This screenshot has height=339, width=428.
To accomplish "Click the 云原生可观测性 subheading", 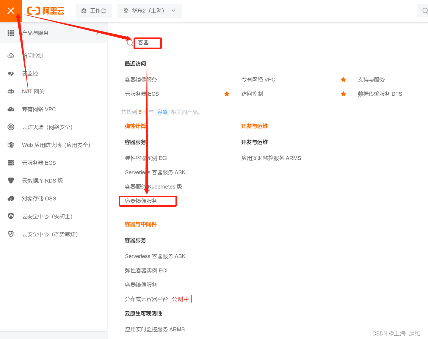I will [143, 313].
